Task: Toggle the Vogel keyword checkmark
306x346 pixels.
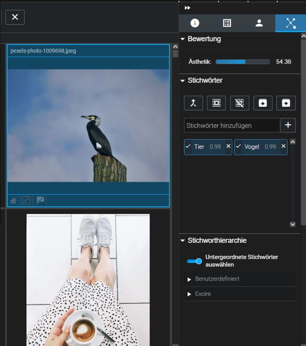Action: pyautogui.click(x=239, y=147)
